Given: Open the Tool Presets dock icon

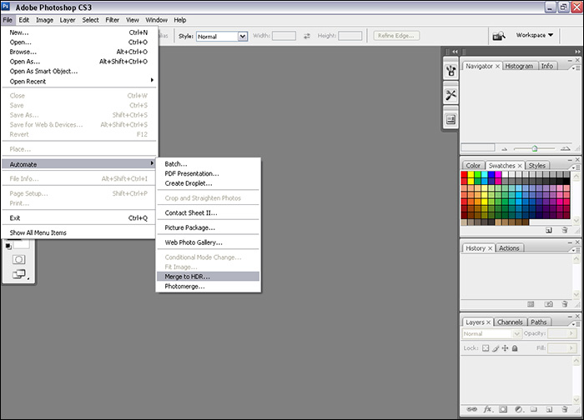Looking at the screenshot, I should pos(451,95).
